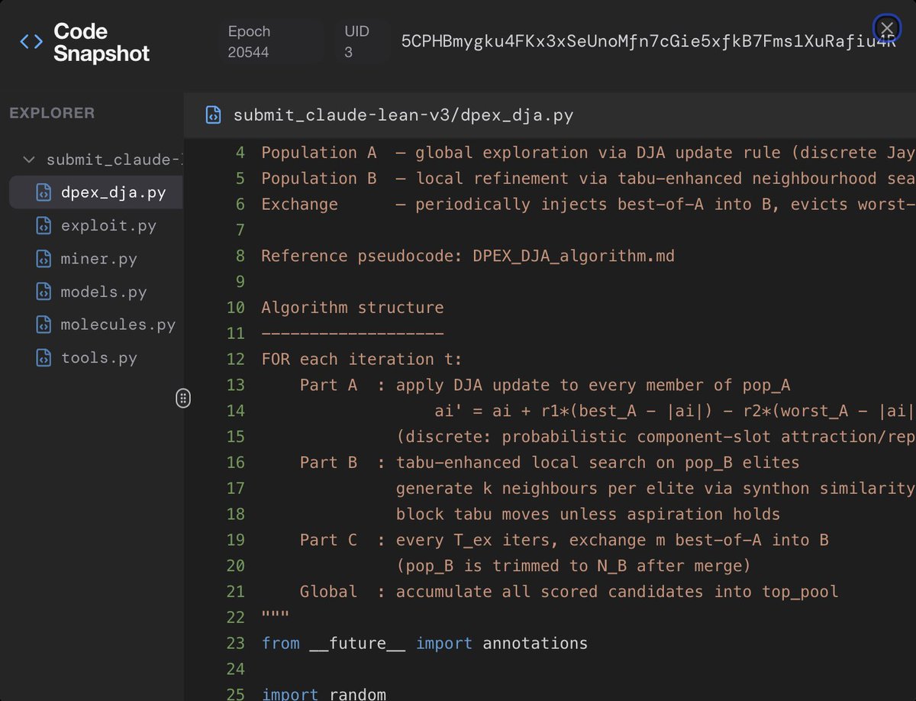Click line number 12 in the gutter

coord(236,359)
